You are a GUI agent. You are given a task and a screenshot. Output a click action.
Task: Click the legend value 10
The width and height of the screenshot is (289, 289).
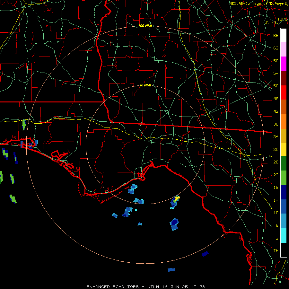[x=276, y=213]
